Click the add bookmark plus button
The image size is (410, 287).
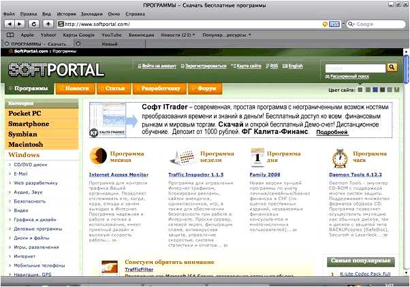pos(48,24)
